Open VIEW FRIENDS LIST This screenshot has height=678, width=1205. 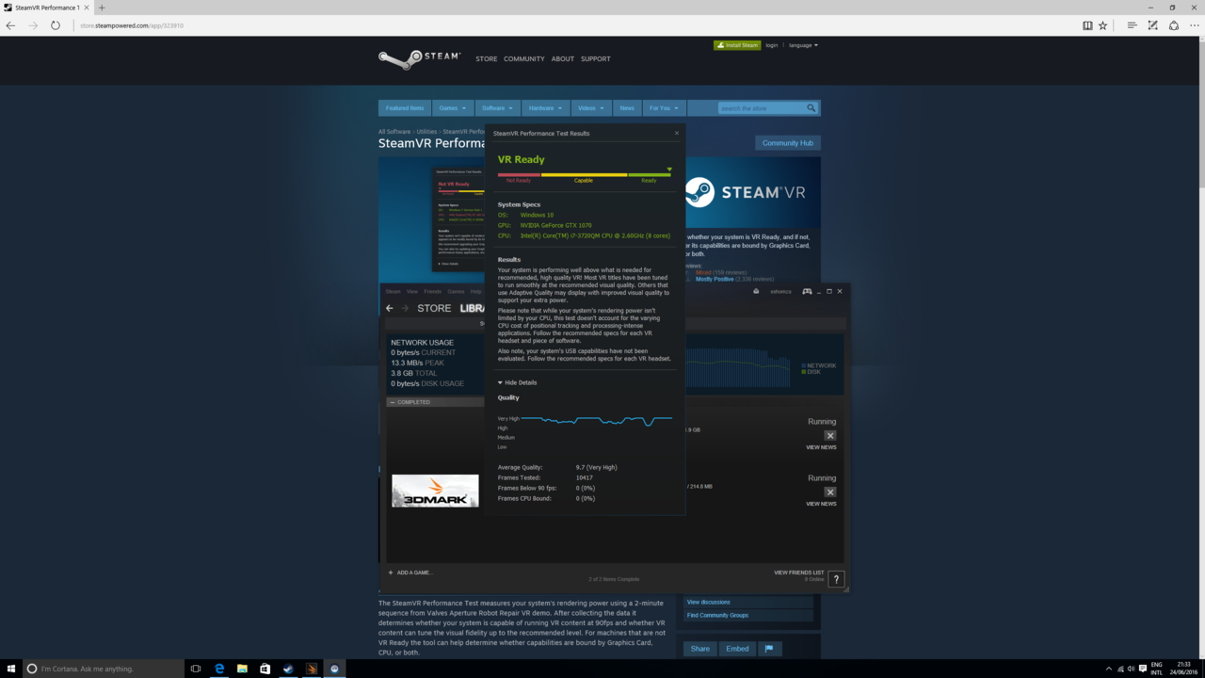coord(798,573)
